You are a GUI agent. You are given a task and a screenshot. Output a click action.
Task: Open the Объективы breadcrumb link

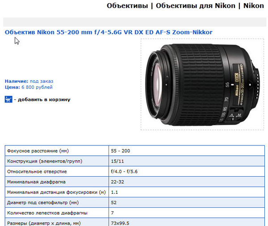tap(127, 6)
